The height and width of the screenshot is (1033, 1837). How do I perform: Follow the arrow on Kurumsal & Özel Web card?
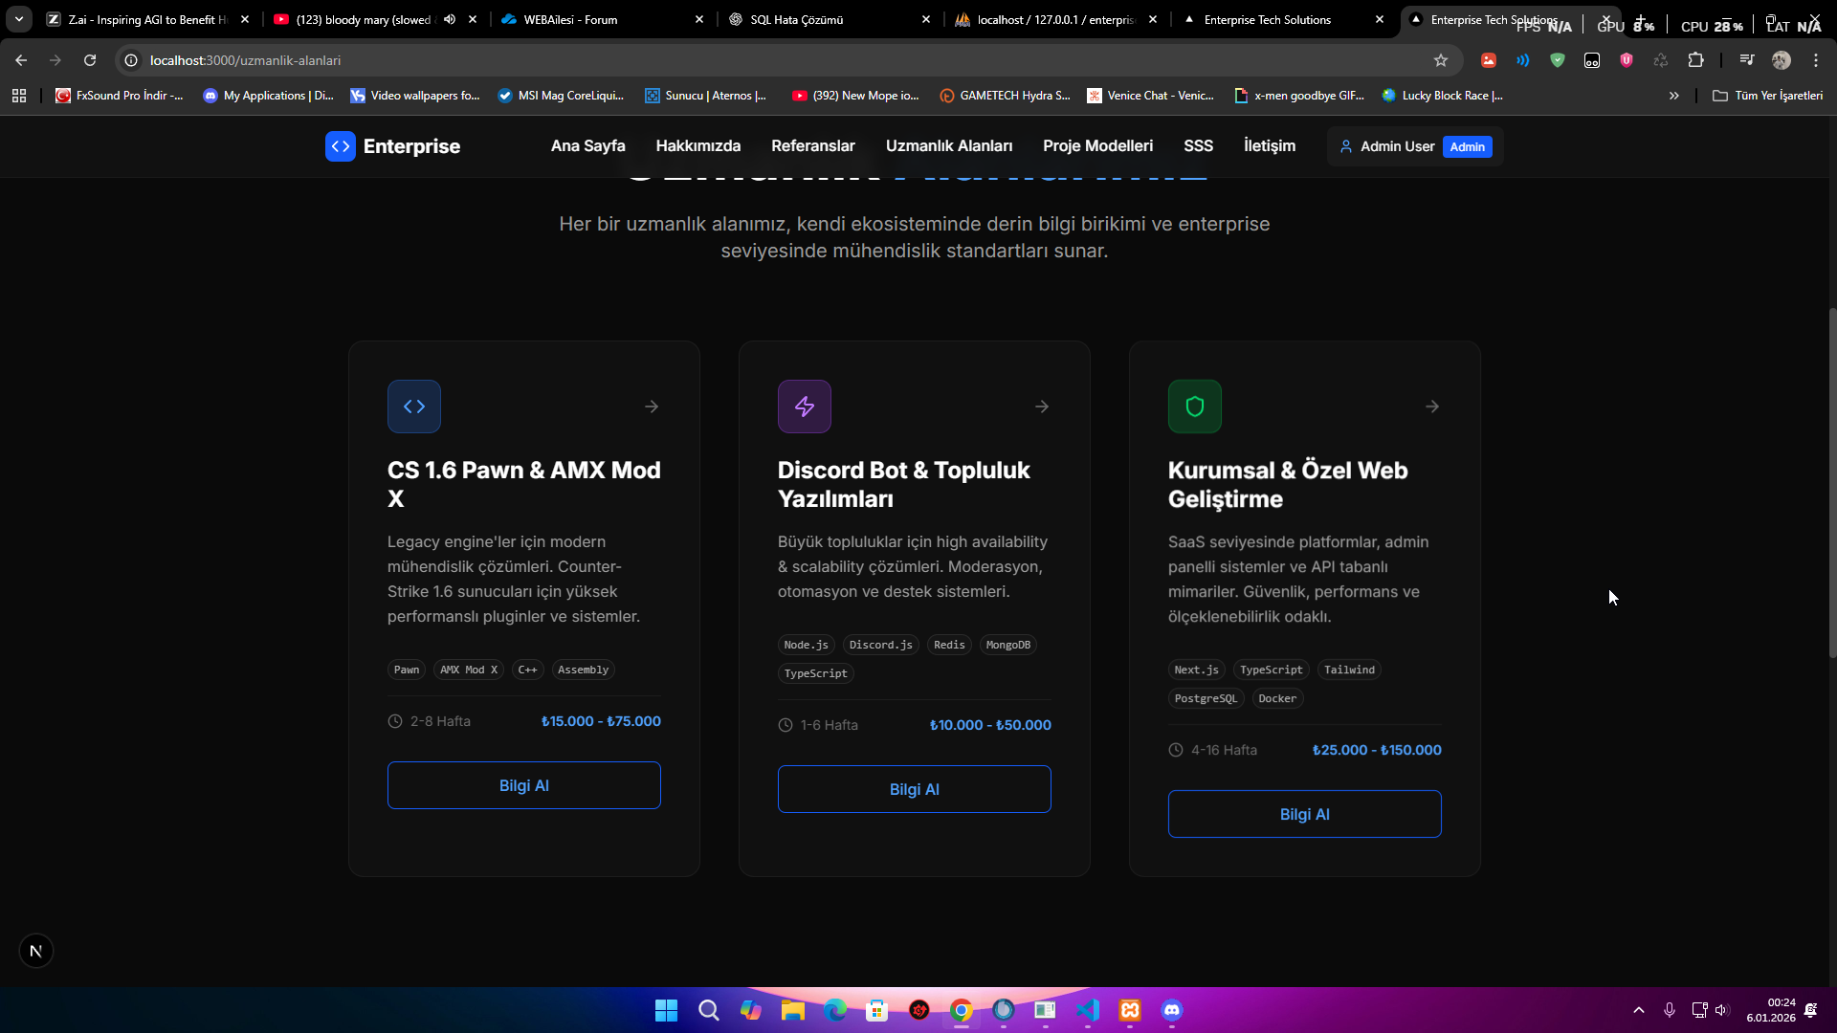(x=1432, y=407)
